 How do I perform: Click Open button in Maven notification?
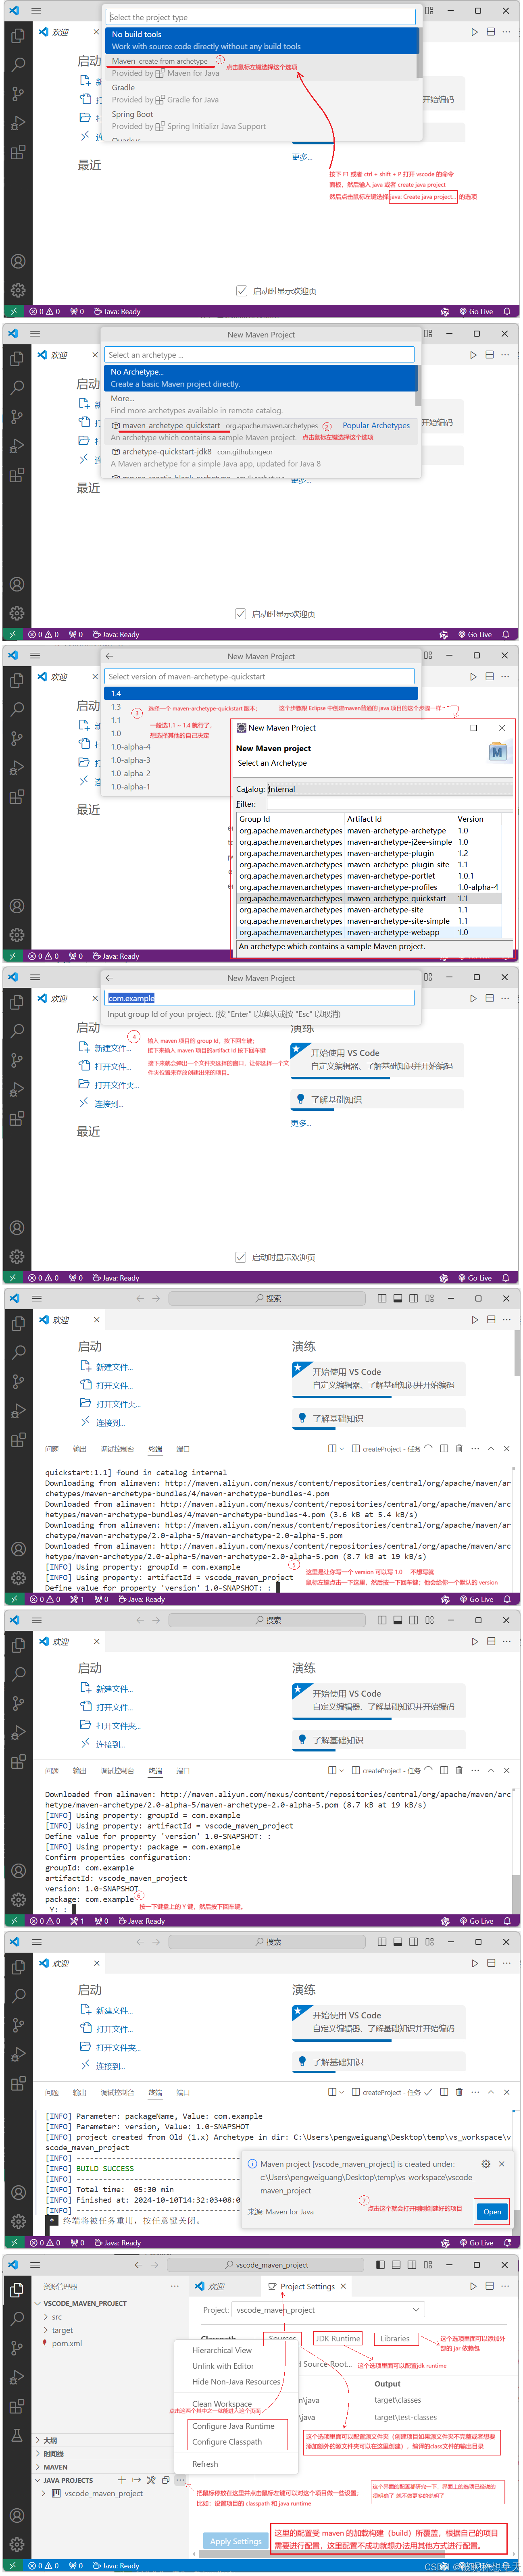491,2211
